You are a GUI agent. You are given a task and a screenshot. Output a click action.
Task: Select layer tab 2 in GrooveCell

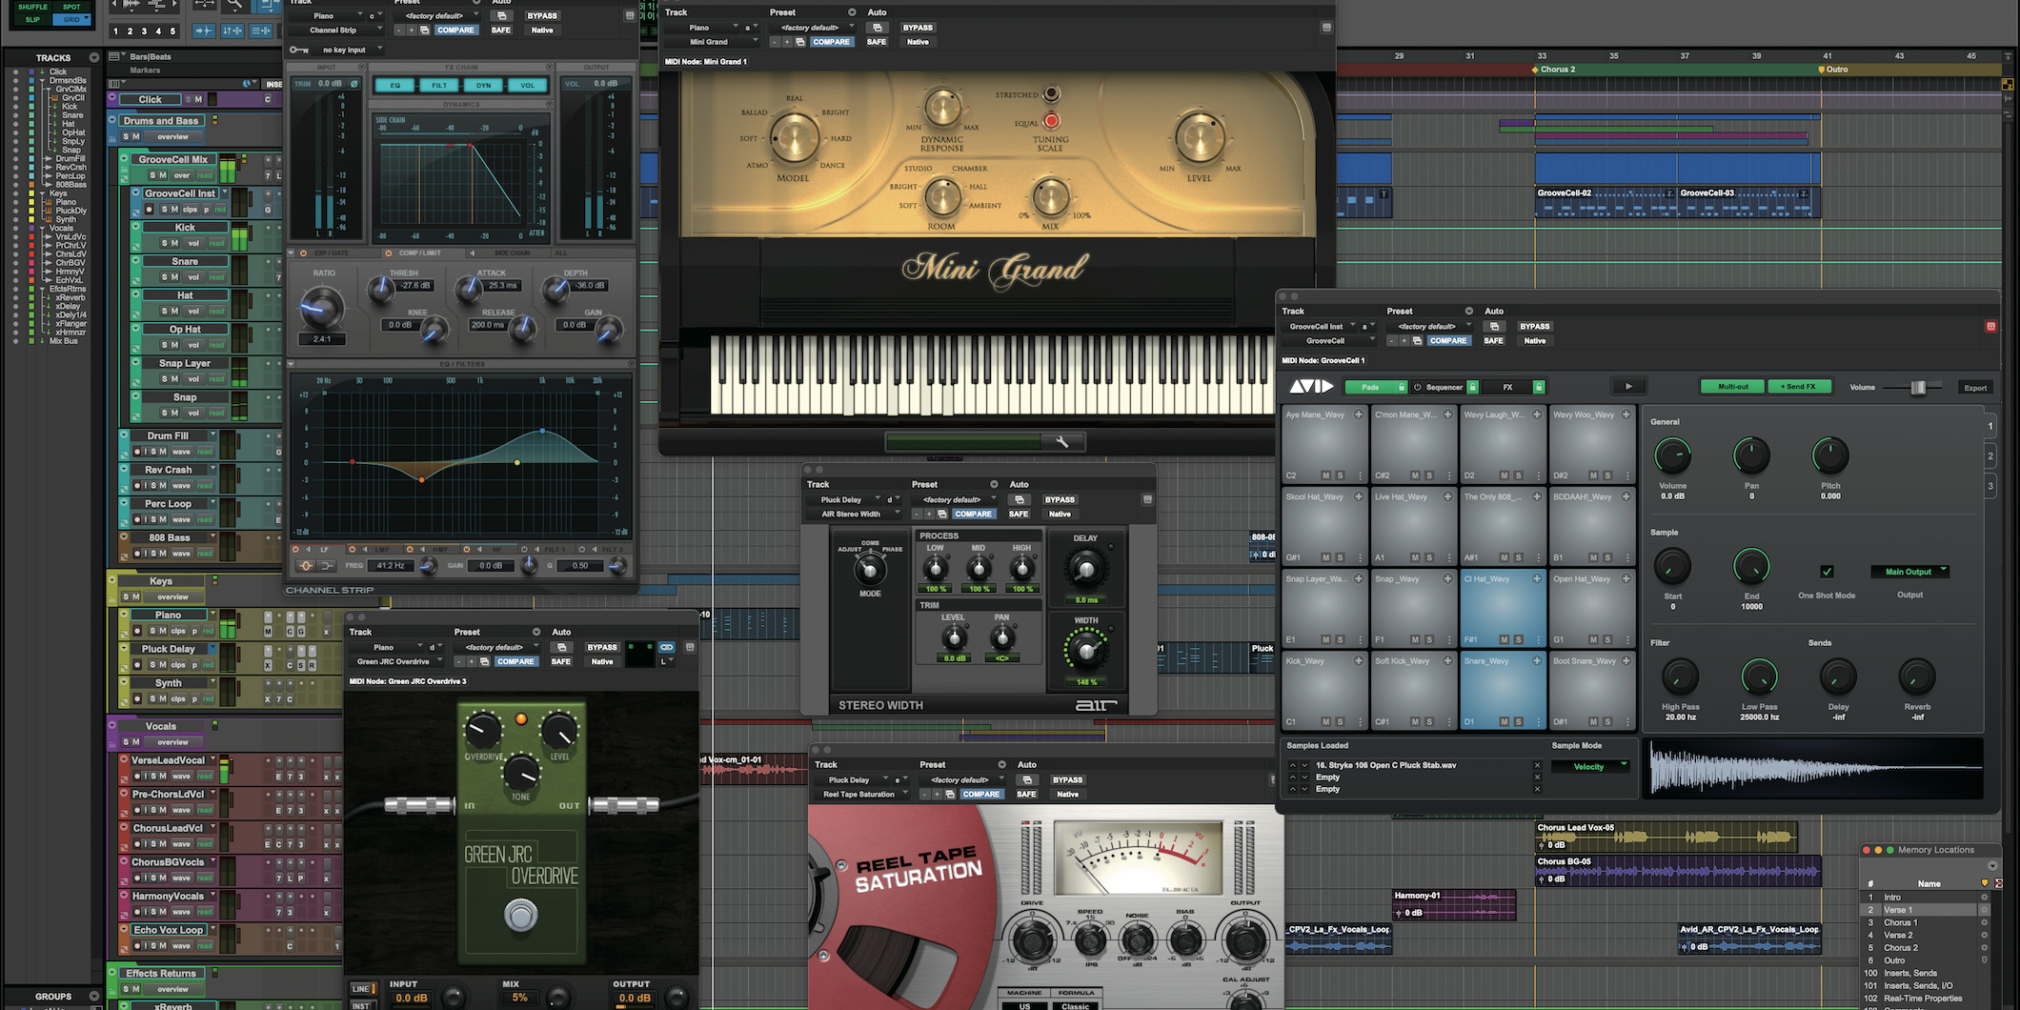1990,456
